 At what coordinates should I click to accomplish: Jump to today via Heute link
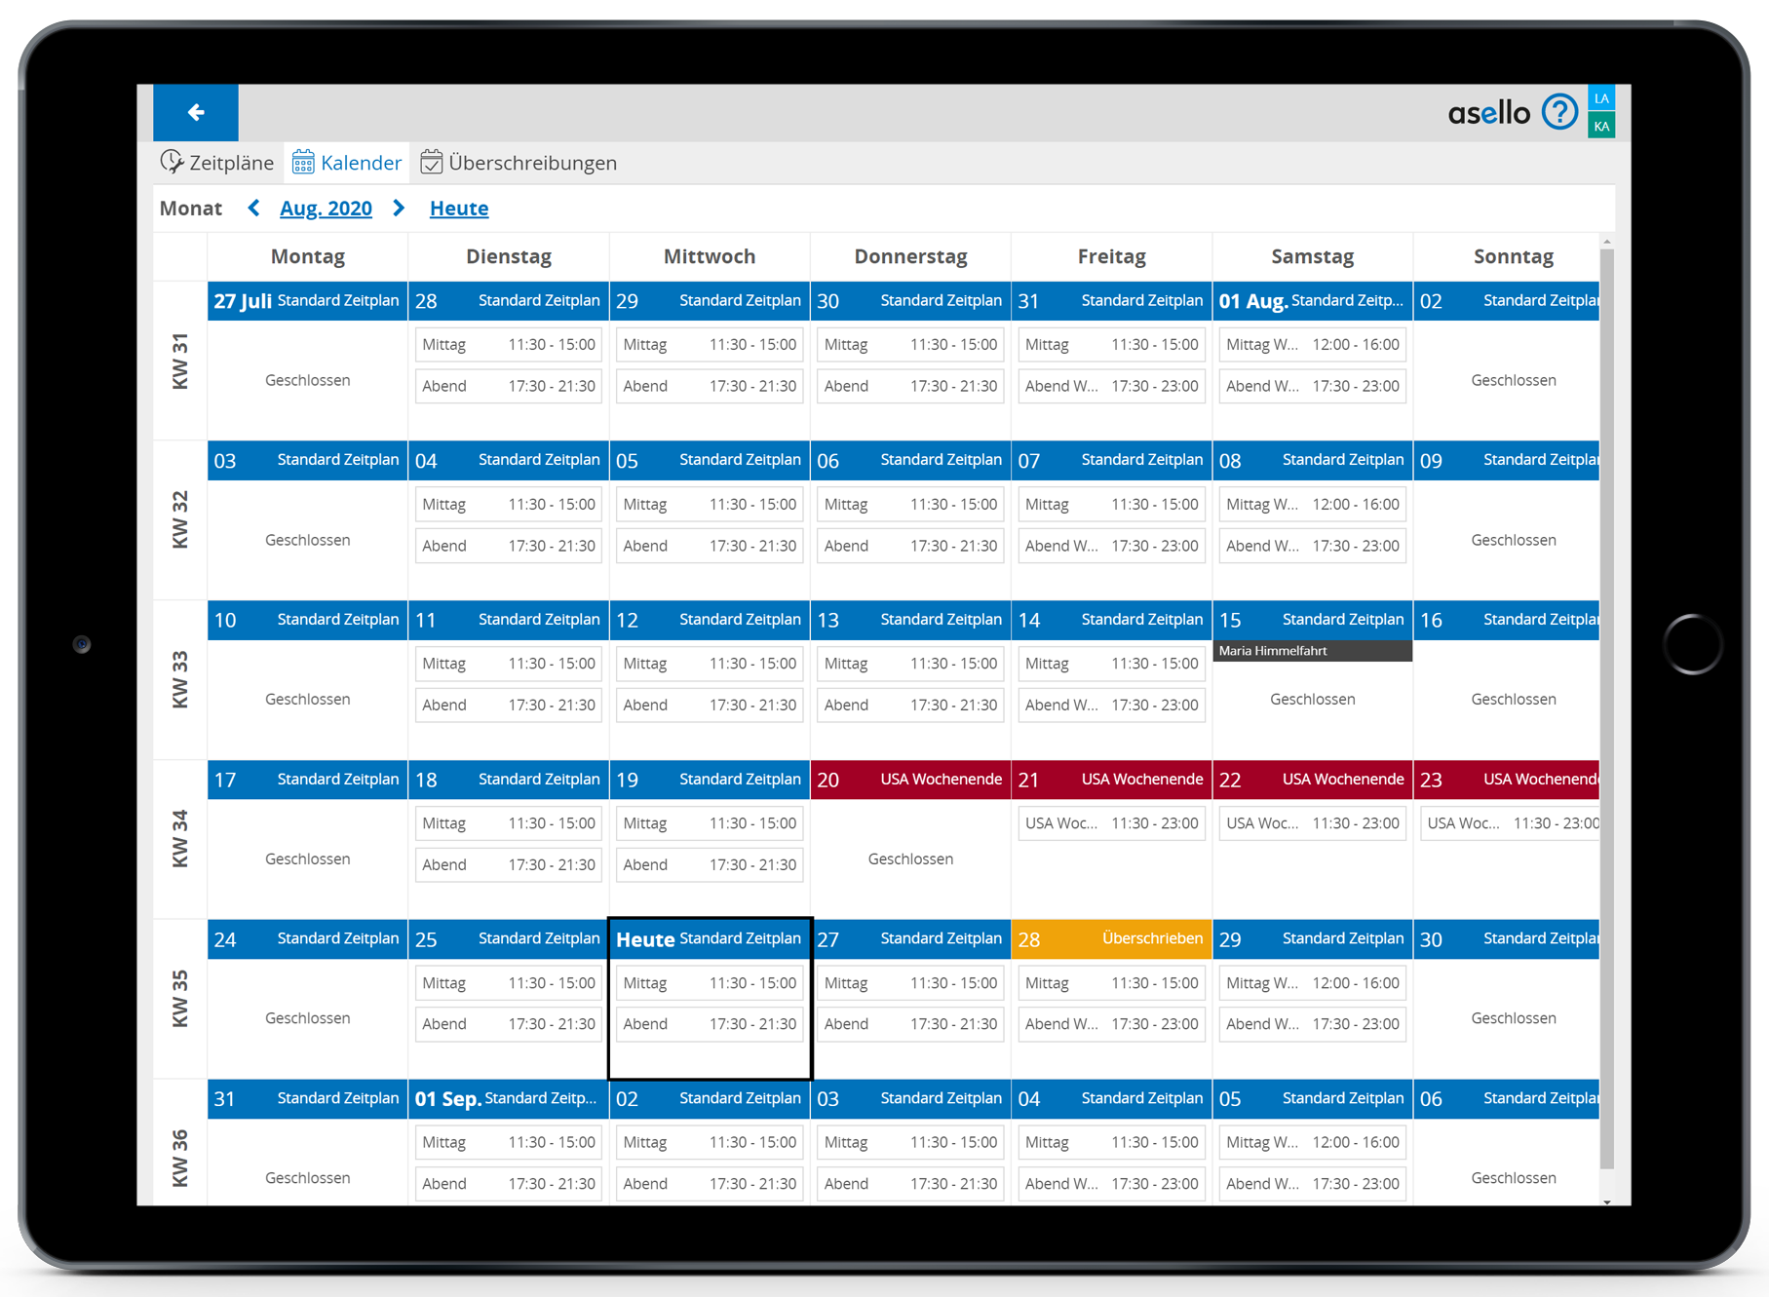coord(458,209)
